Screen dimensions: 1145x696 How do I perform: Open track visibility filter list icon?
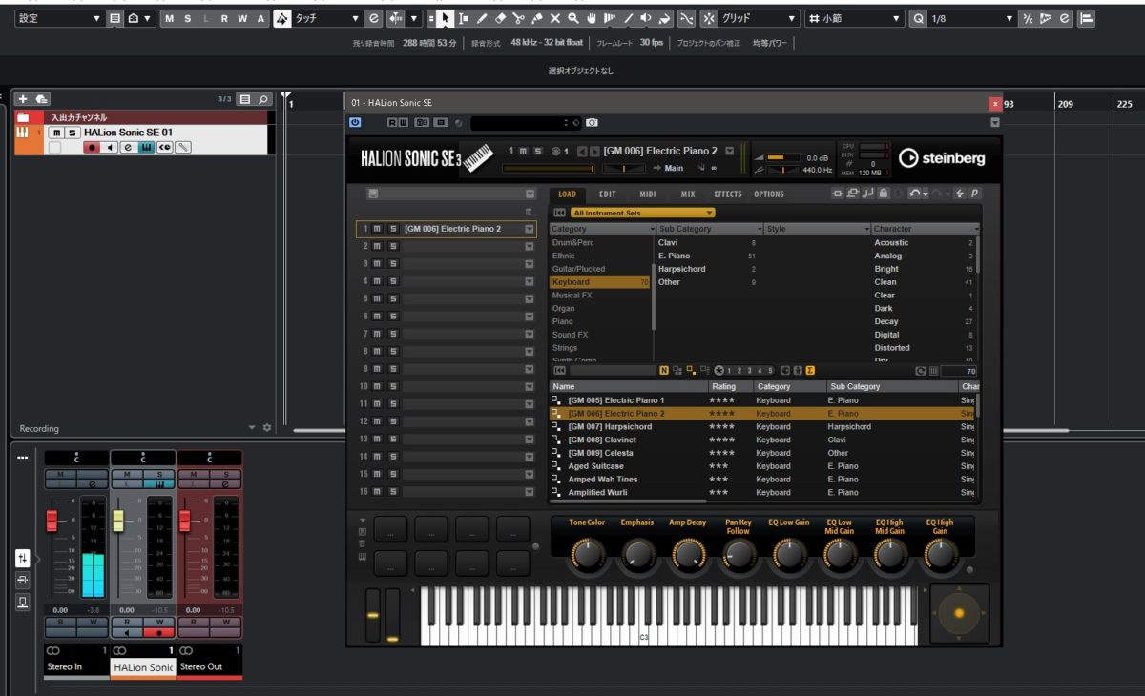point(245,99)
